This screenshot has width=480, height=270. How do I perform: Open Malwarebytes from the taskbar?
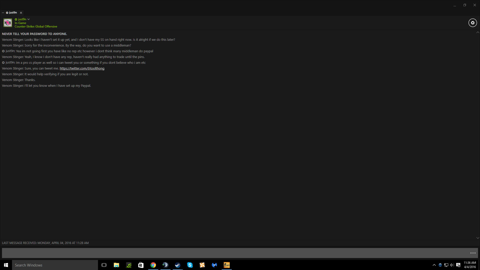tap(214, 265)
